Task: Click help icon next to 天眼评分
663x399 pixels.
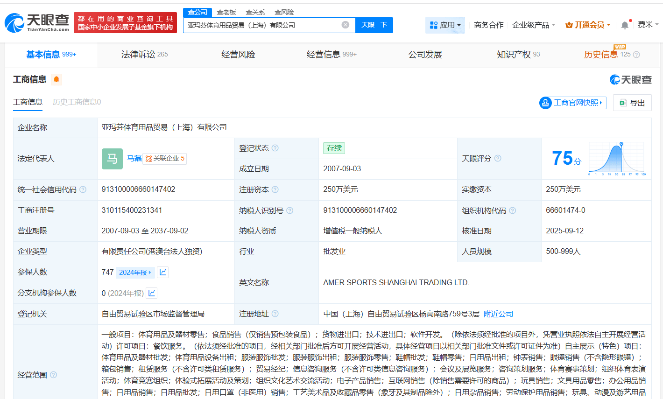Action: pyautogui.click(x=497, y=158)
